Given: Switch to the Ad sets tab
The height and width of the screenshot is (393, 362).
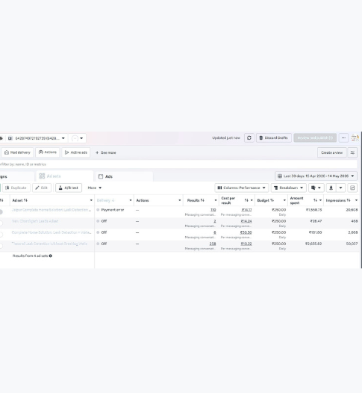Looking at the screenshot, I should [65, 176].
